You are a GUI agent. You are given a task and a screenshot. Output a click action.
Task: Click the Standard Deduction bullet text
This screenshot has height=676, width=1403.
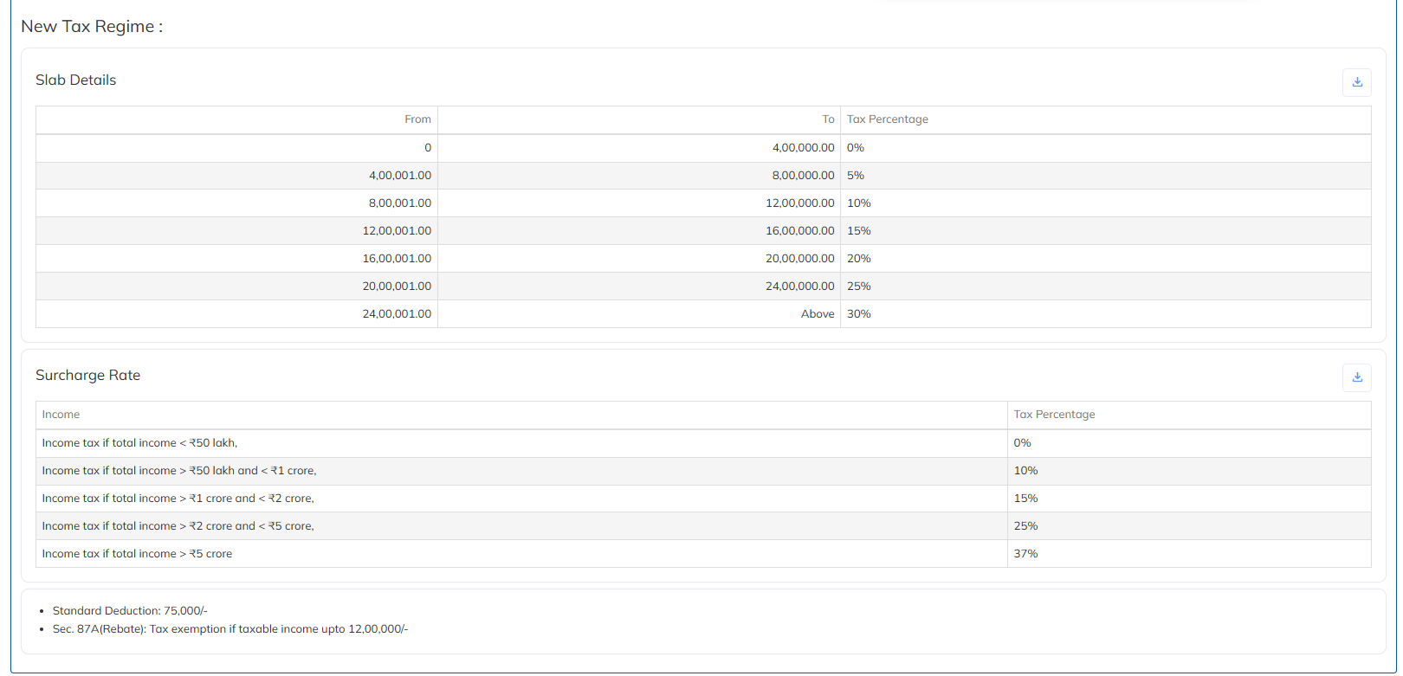pyautogui.click(x=130, y=611)
